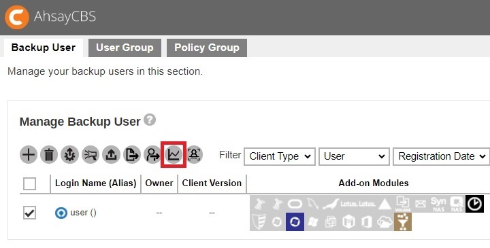
Task: Click the Manage Backup User heading
Action: click(80, 122)
